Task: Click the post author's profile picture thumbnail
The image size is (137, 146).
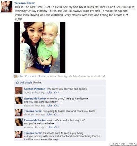Action: 6,7
